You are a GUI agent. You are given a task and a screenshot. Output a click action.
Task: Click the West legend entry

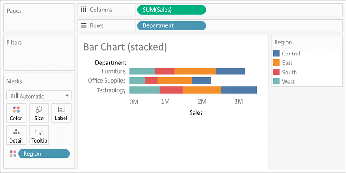tap(284, 82)
